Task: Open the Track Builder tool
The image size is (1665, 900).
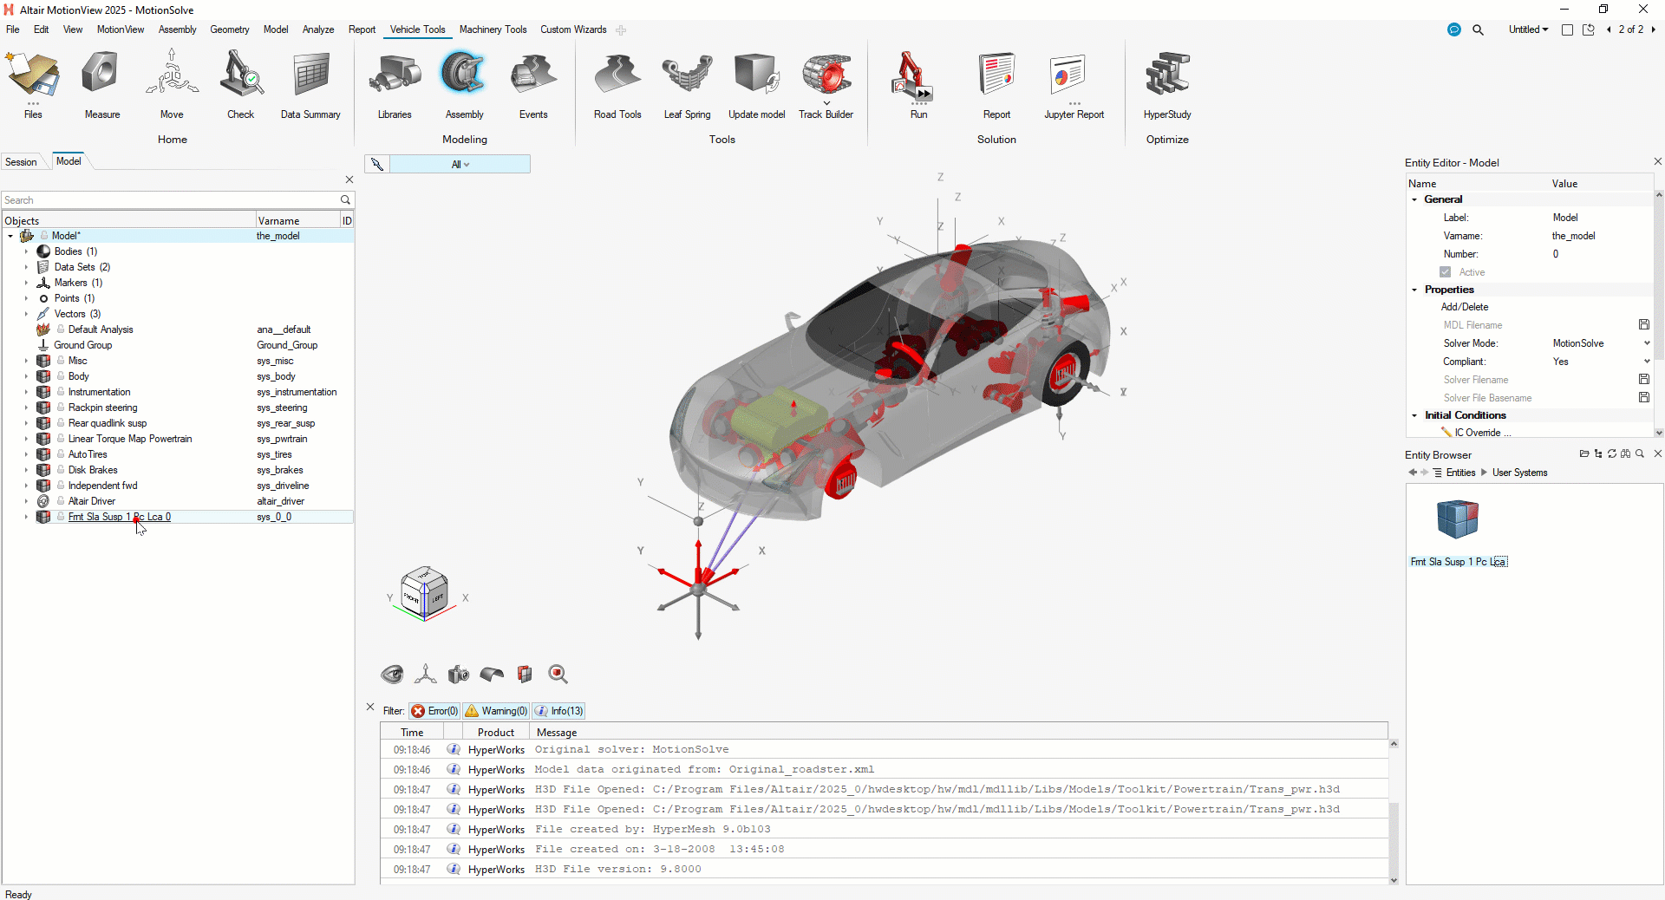Action: (826, 85)
